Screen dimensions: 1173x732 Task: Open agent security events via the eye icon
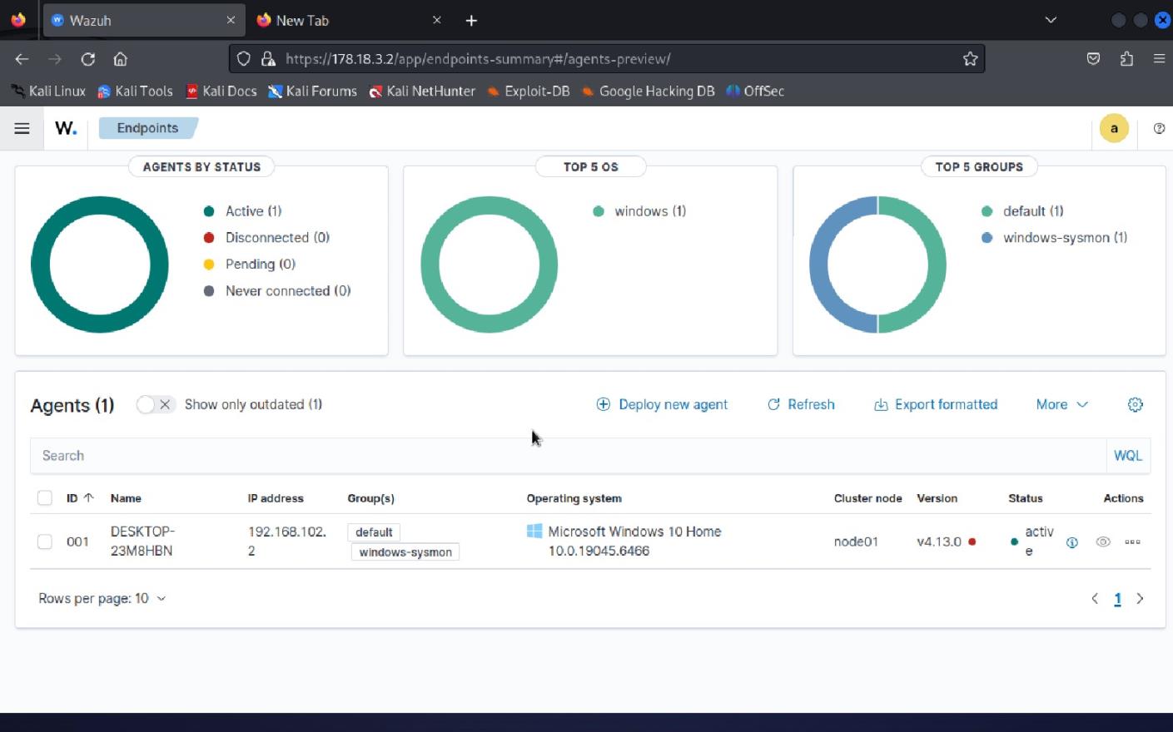[1102, 542]
